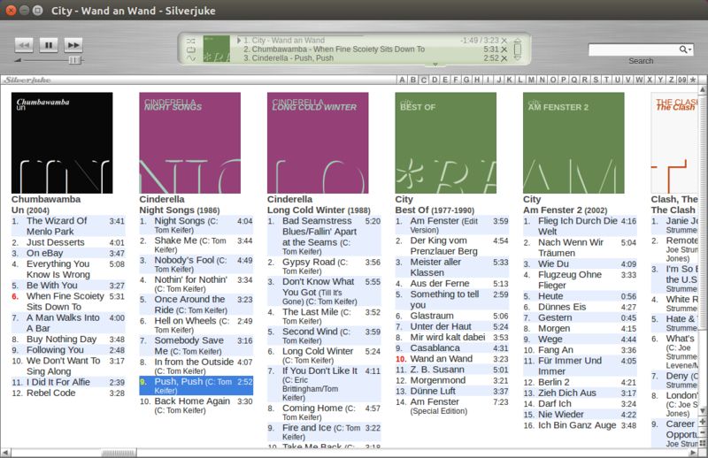Screen dimensions: 708x458
Task: Remove Chumbawamba track from the queue
Action: [504, 50]
